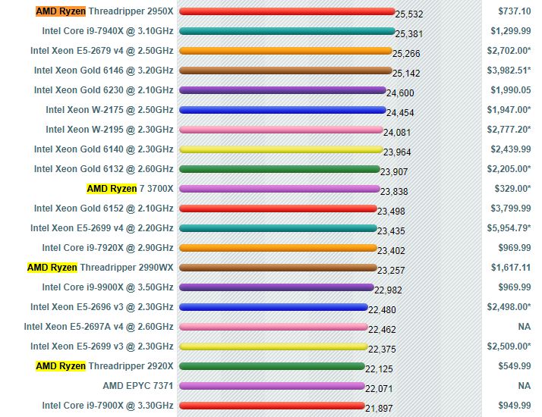The height and width of the screenshot is (417, 542).
Task: Open the Intel Core i9-7900X link
Action: [108, 406]
